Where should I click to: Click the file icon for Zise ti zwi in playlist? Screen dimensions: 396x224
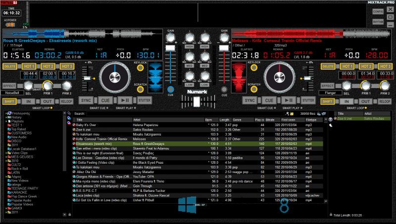click(336, 118)
